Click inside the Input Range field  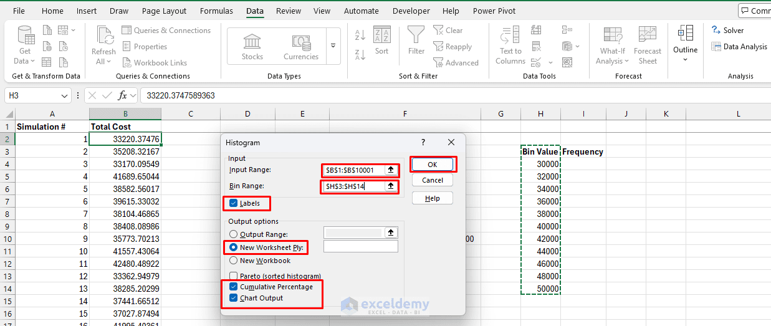click(x=355, y=170)
